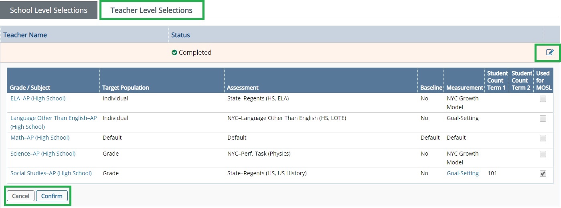Open the Math–AP (High School) link

click(40, 137)
